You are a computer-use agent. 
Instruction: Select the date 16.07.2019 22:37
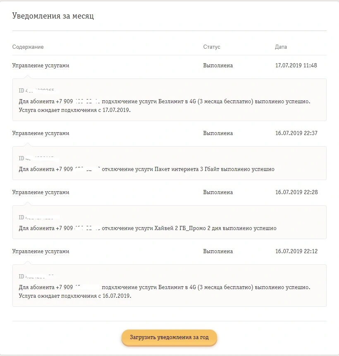pyautogui.click(x=296, y=133)
